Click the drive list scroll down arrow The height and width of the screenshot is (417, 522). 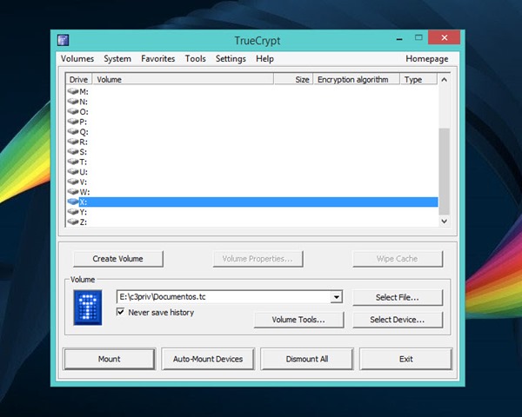[444, 222]
